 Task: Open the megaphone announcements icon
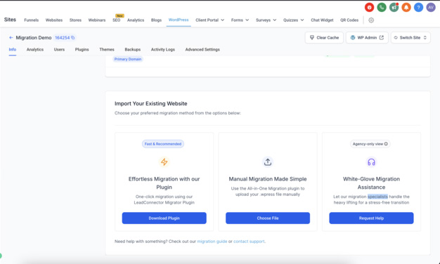tap(394, 8)
